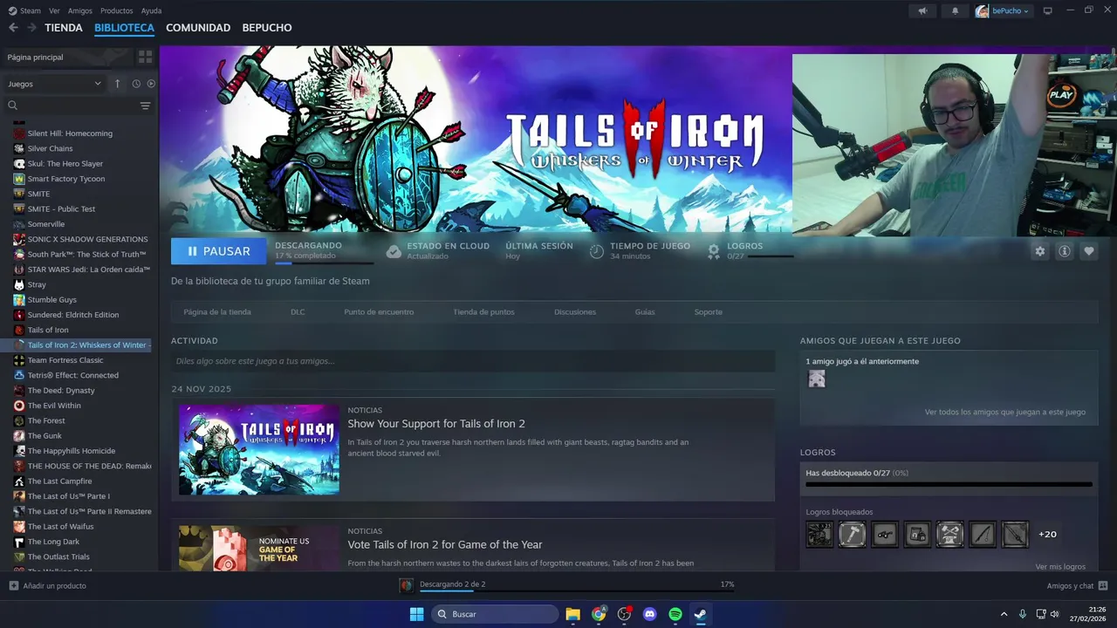
Task: Click the Tetris Effect: Connected game icon
Action: (19, 375)
